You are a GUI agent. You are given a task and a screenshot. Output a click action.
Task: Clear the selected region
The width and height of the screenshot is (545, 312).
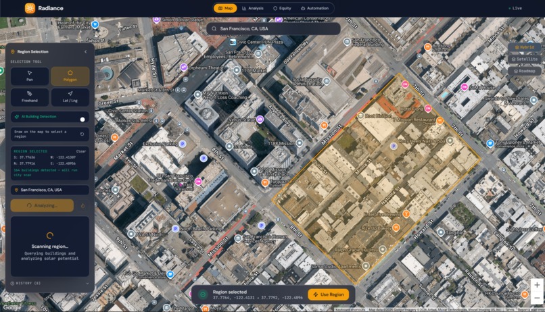tap(81, 151)
